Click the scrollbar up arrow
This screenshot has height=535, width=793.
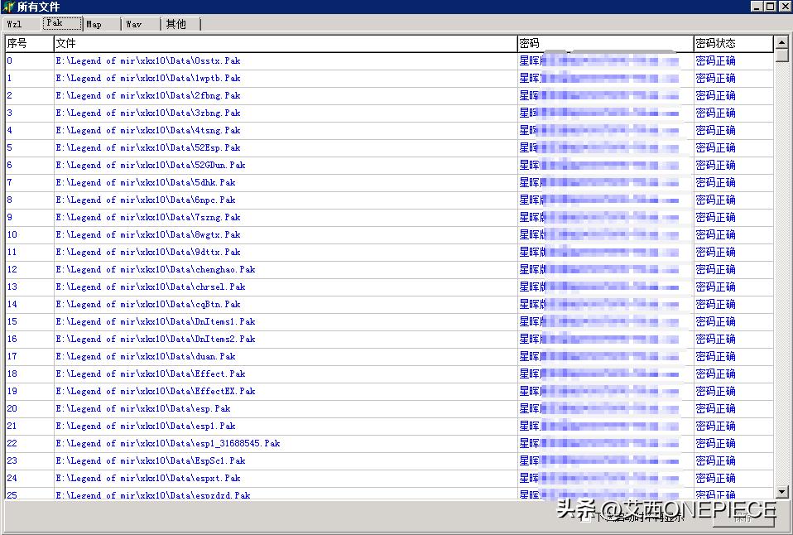point(782,42)
